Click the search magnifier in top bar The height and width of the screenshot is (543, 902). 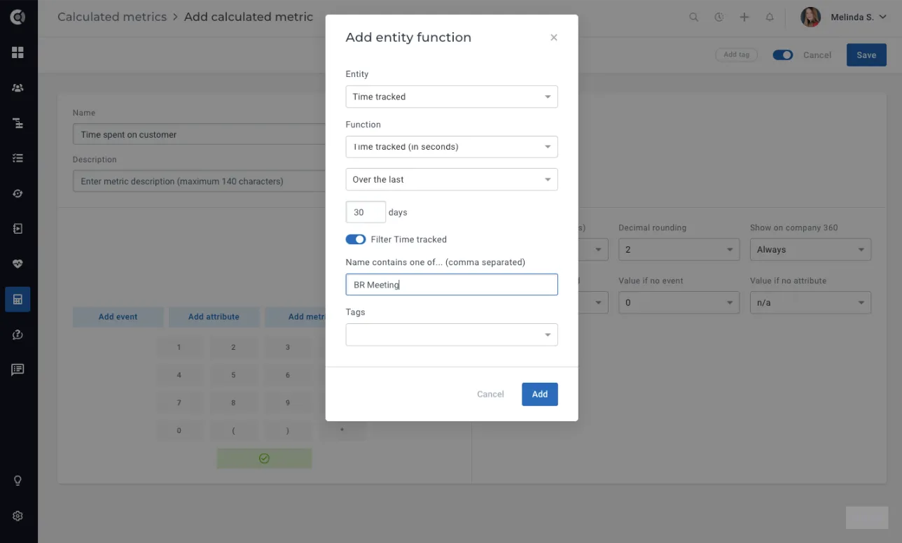pyautogui.click(x=694, y=17)
